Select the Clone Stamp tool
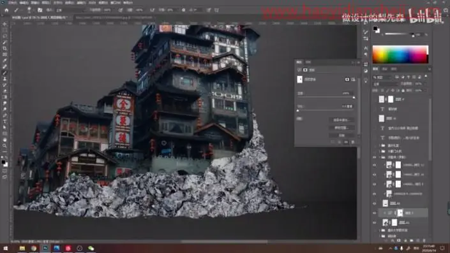 (4, 79)
